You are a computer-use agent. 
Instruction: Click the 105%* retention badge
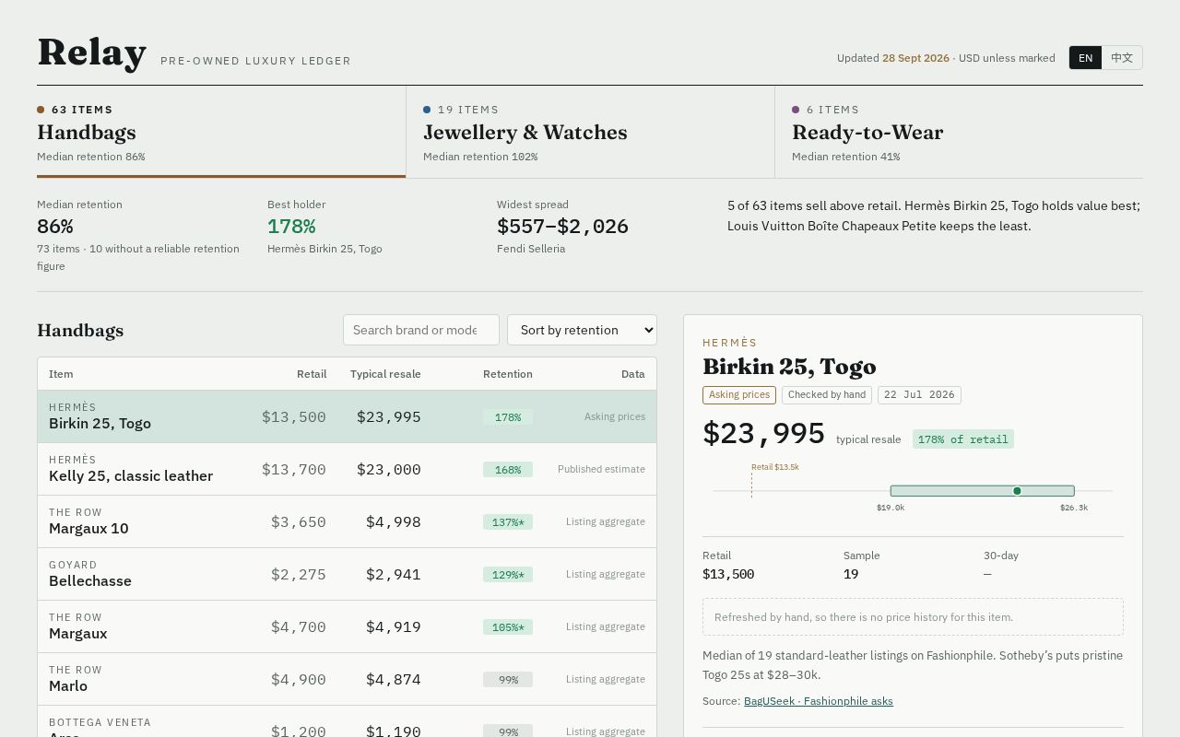pyautogui.click(x=508, y=627)
